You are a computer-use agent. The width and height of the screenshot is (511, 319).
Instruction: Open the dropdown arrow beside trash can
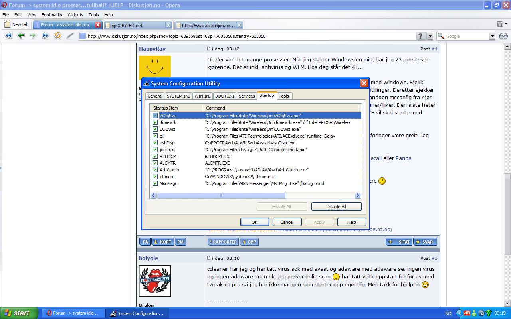click(x=507, y=24)
